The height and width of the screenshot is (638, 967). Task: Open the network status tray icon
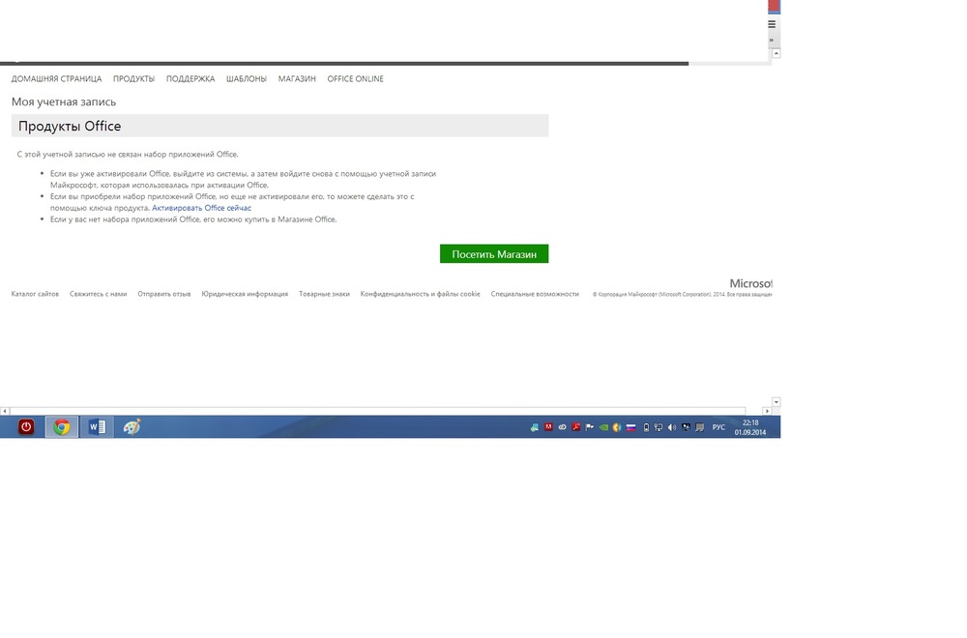tap(659, 427)
